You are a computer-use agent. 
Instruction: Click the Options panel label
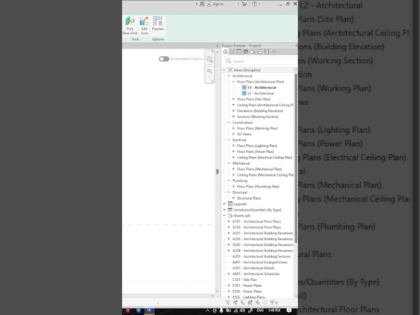[158, 39]
